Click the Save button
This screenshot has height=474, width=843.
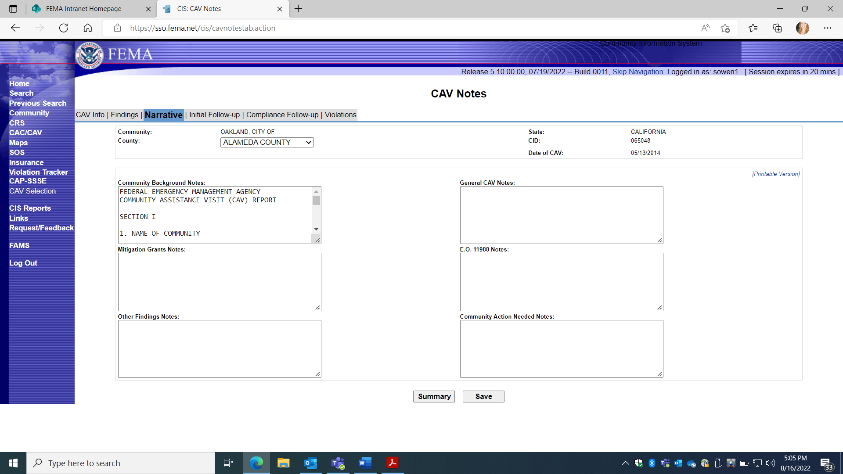[x=483, y=396]
